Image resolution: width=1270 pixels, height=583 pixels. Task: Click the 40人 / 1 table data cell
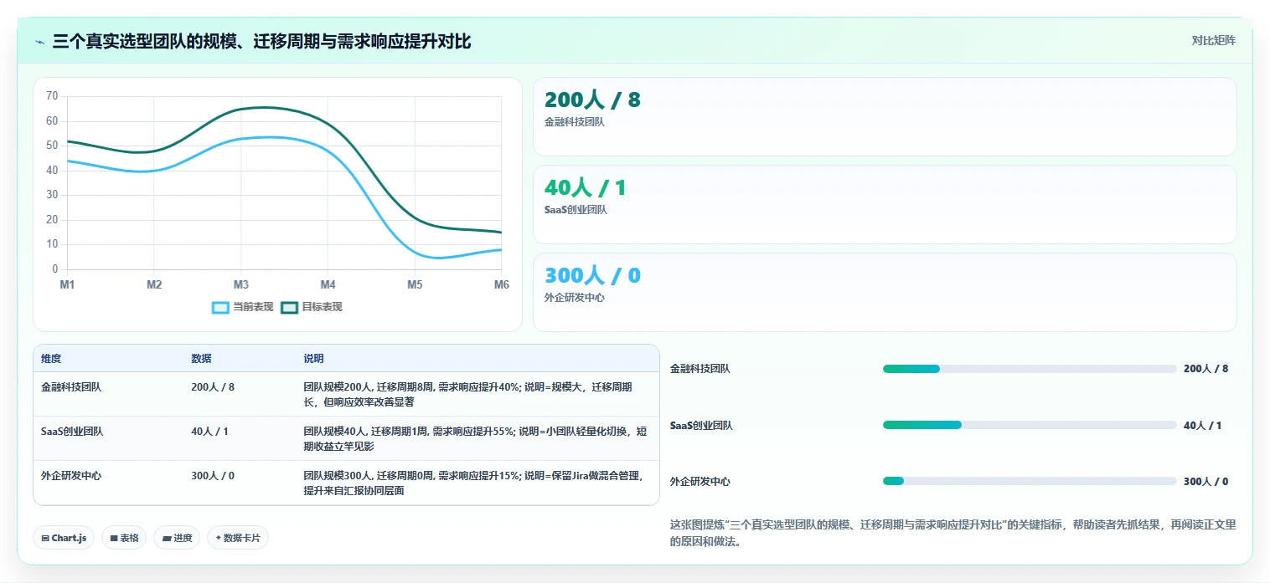tap(209, 432)
